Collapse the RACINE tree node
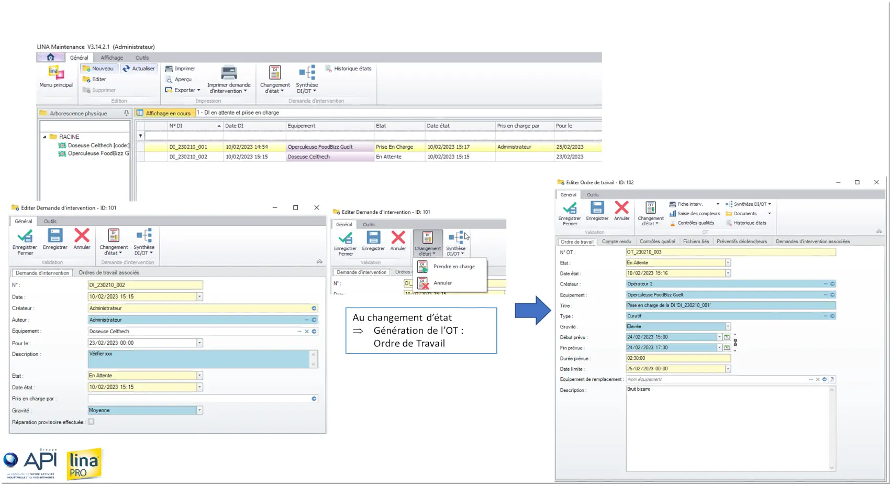 (44, 137)
